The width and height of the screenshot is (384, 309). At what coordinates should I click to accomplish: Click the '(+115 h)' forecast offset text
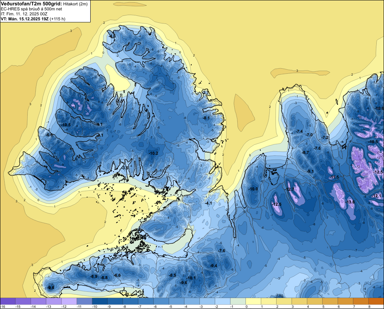pyautogui.click(x=58, y=19)
